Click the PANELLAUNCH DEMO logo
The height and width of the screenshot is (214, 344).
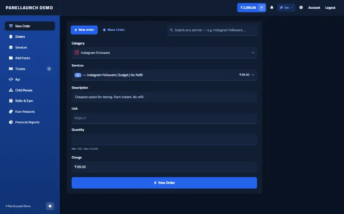click(29, 7)
